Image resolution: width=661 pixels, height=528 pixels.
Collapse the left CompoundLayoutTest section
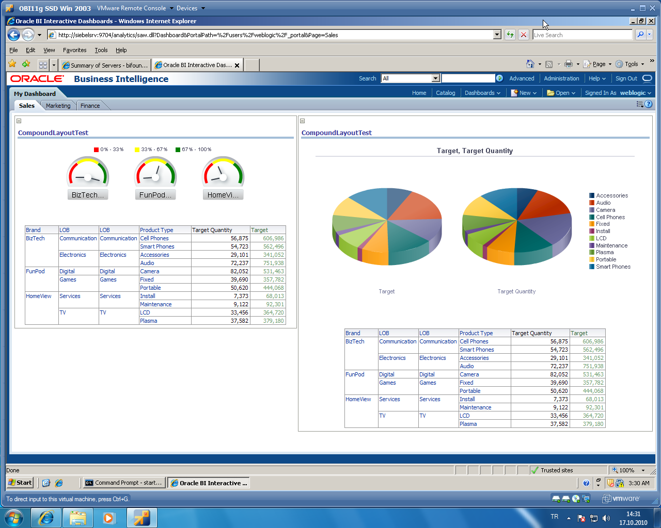click(x=19, y=120)
